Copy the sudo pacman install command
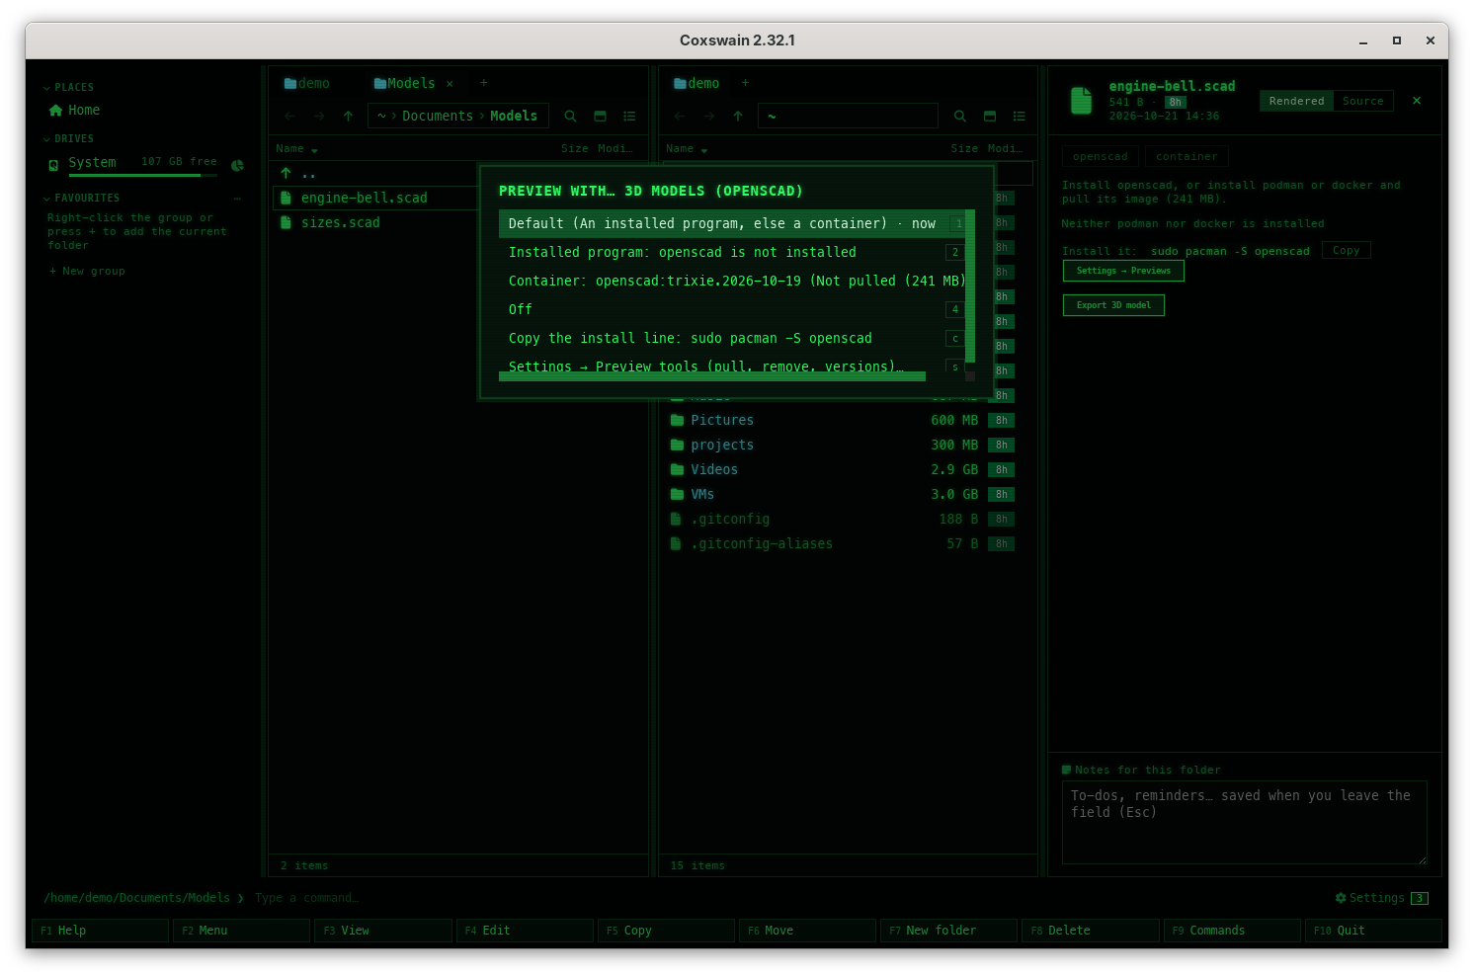 1346,251
